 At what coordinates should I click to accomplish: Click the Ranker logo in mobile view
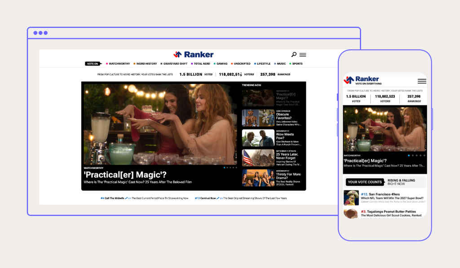click(362, 80)
